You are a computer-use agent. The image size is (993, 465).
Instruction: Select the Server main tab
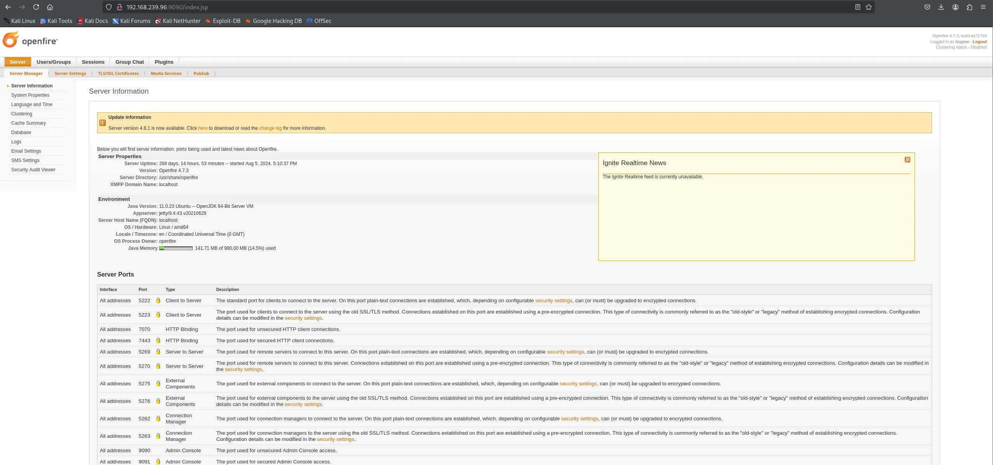click(18, 62)
